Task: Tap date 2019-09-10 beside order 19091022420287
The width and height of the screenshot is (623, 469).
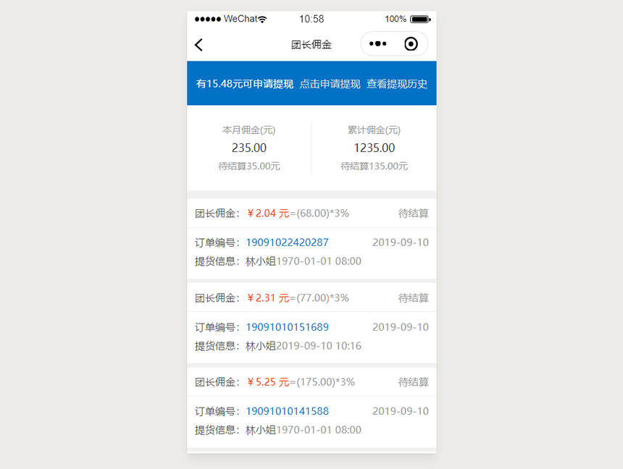Action: [401, 242]
